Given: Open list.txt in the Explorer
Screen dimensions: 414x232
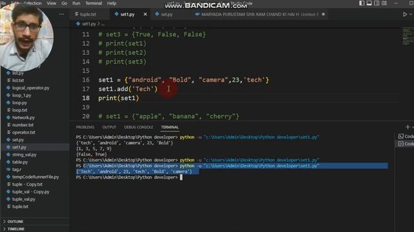Looking at the screenshot, I should pyautogui.click(x=18, y=80).
